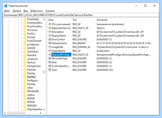Click the DWORD icon next to ServiceSidType
This screenshot has width=162, height=118.
pyautogui.click(x=50, y=58)
